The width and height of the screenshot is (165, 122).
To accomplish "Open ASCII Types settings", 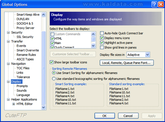I will click(25, 59).
